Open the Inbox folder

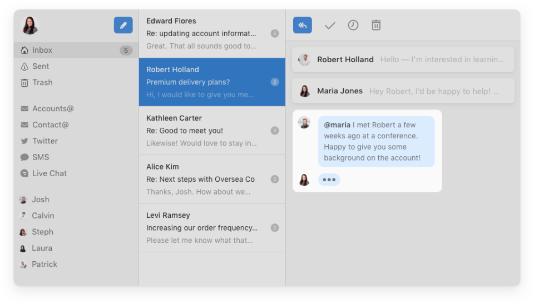(x=76, y=50)
